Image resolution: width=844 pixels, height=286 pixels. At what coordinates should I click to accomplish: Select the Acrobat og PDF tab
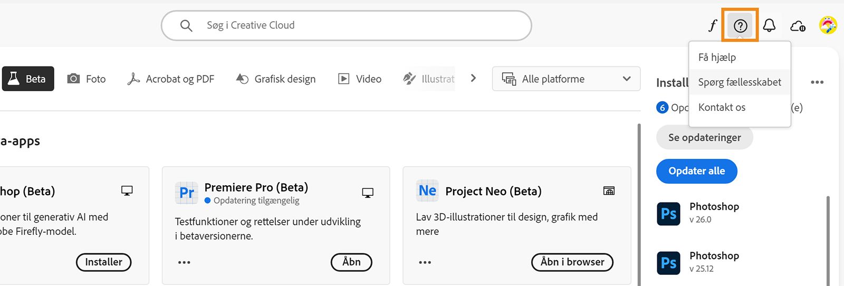[171, 79]
